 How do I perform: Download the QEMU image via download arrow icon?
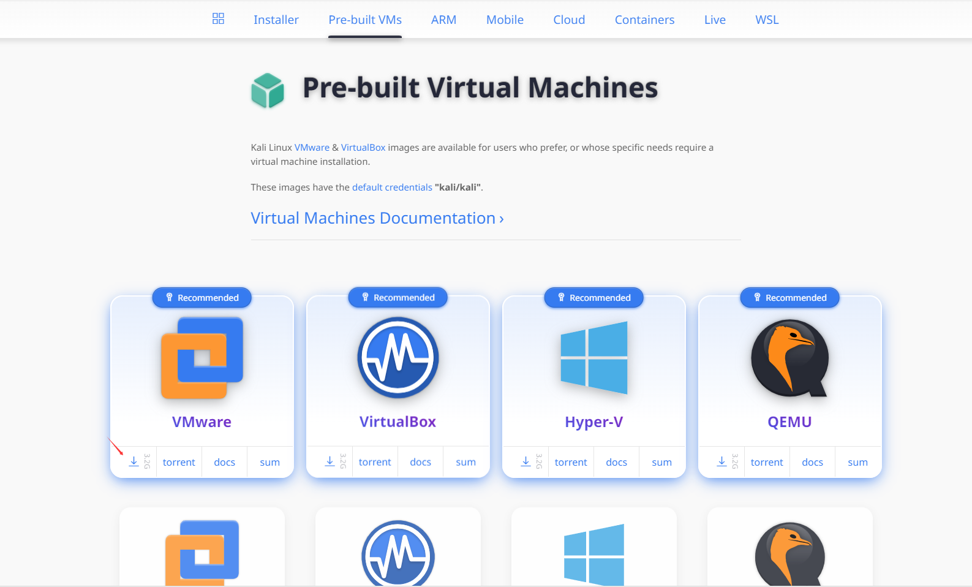coord(721,461)
